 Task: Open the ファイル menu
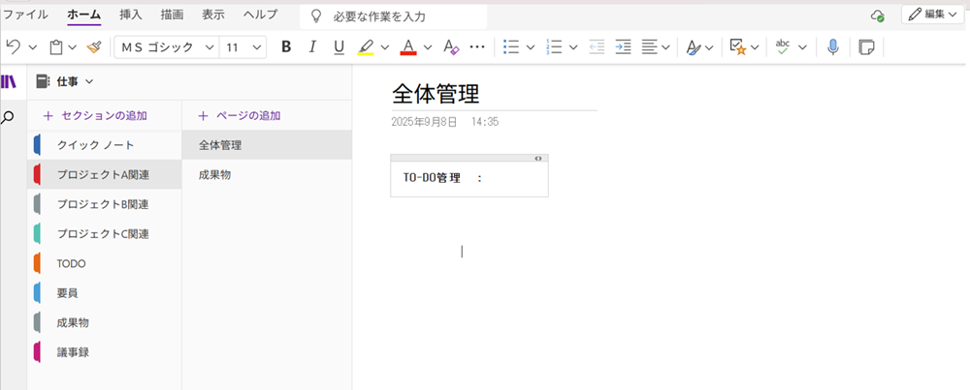(26, 15)
